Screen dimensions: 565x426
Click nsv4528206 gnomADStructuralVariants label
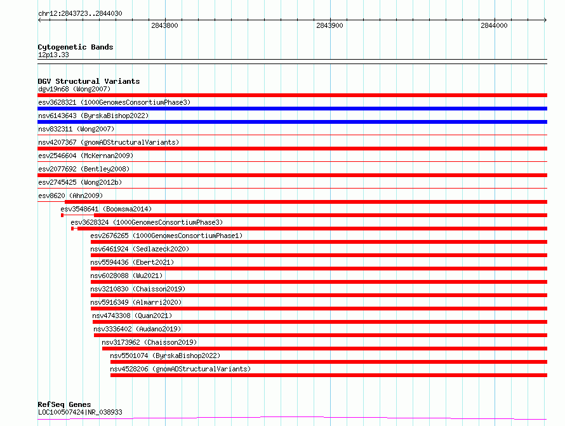tap(180, 369)
